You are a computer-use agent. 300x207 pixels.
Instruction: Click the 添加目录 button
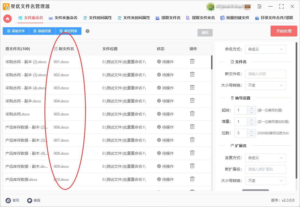42,31
